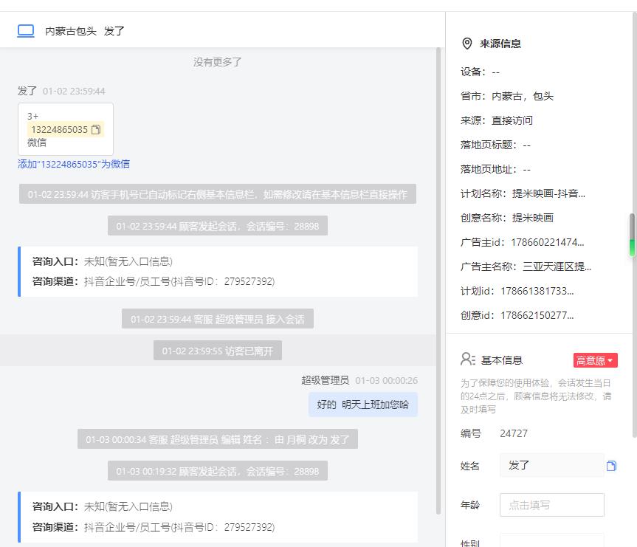Image resolution: width=637 pixels, height=547 pixels.
Task: Copy the name 发了 using the blue icon
Action: [x=611, y=466]
